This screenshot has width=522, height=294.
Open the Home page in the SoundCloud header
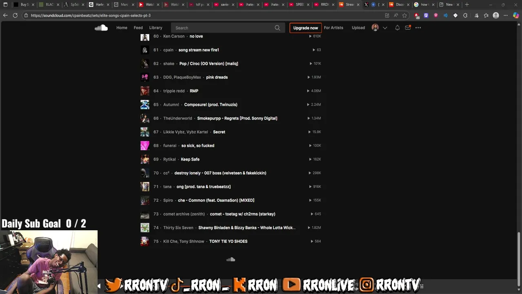click(x=122, y=28)
